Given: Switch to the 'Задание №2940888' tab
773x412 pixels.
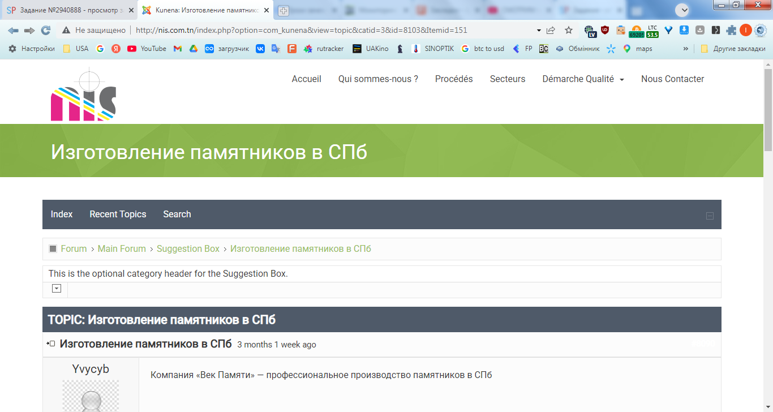Looking at the screenshot, I should 68,10.
